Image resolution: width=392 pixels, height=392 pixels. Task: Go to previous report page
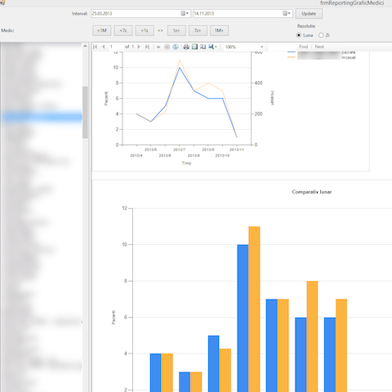(104, 47)
